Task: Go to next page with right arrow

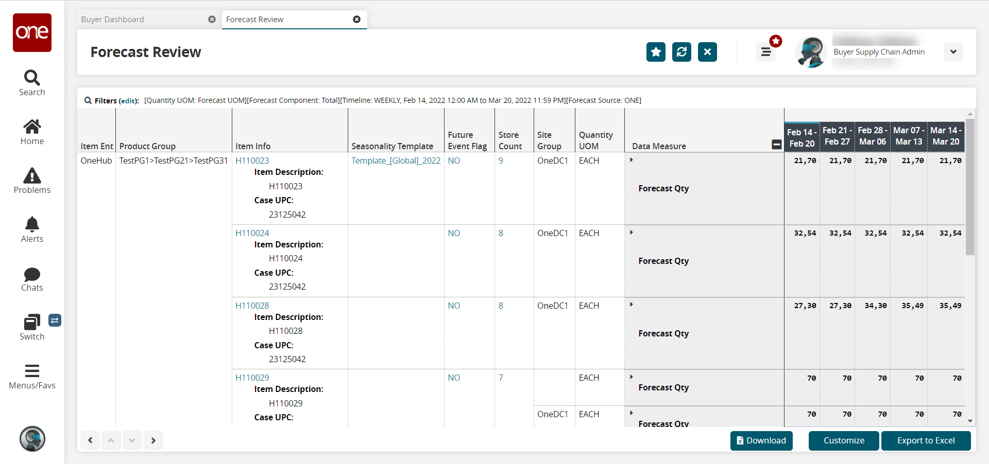Action: 153,440
